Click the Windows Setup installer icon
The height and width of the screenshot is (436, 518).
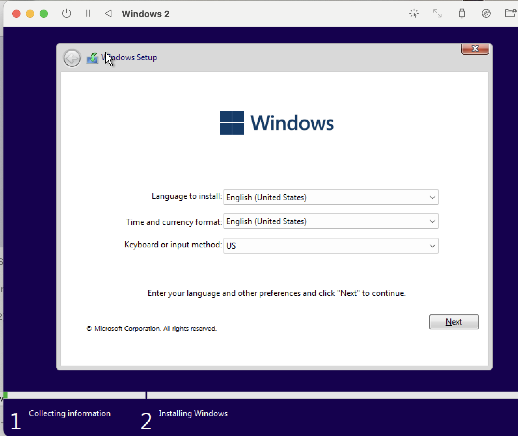pos(92,58)
